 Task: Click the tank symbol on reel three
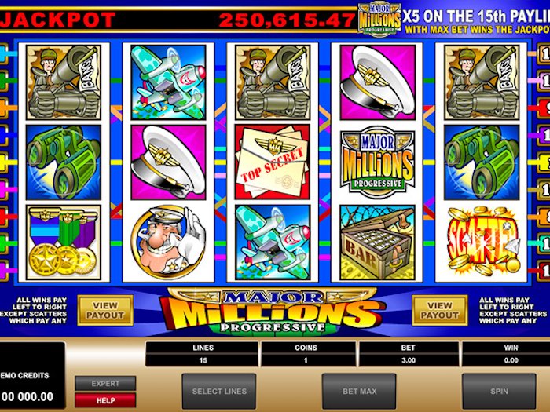point(273,82)
